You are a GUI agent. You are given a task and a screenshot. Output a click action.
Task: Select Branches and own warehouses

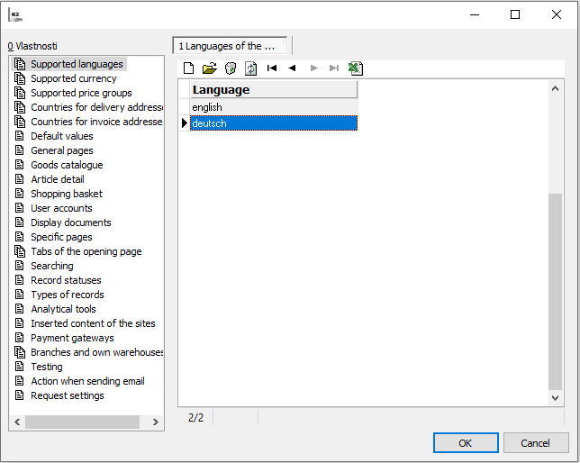97,353
